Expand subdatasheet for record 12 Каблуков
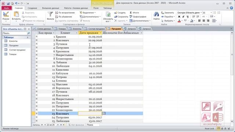The width and height of the screenshot is (235, 132). coord(37,73)
